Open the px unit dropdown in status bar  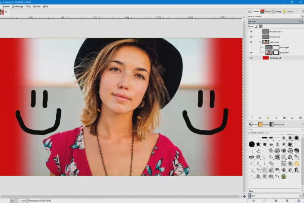(14, 200)
